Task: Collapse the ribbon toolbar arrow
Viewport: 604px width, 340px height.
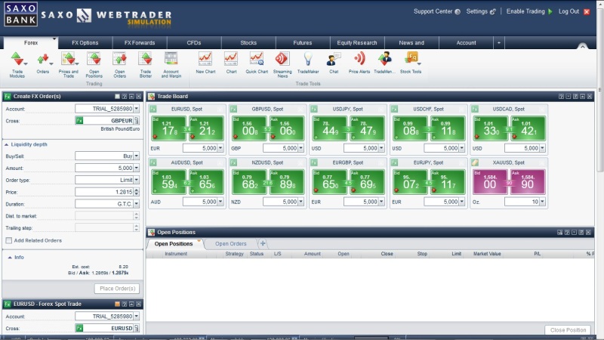Action: (582, 46)
